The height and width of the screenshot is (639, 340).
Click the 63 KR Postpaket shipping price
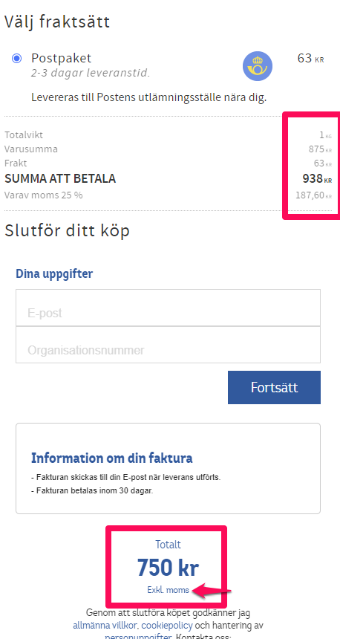click(x=311, y=58)
